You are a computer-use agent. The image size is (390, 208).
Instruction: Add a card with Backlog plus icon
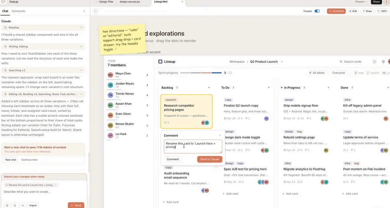(x=209, y=88)
